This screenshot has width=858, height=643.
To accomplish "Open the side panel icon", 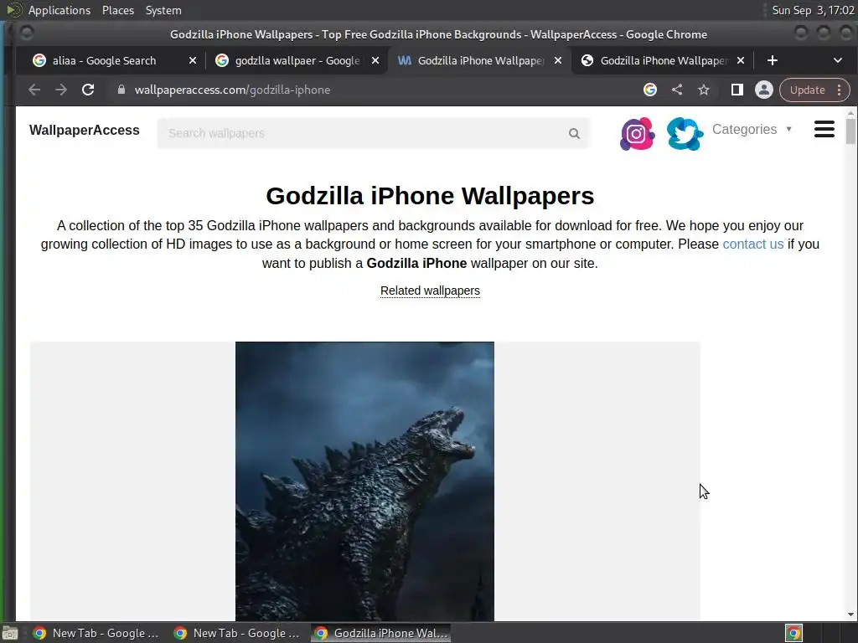I will tap(737, 90).
